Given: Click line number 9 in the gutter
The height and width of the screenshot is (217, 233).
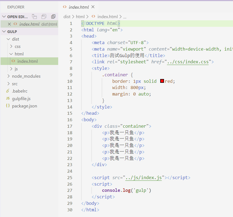Looking at the screenshot, I should point(71,75).
